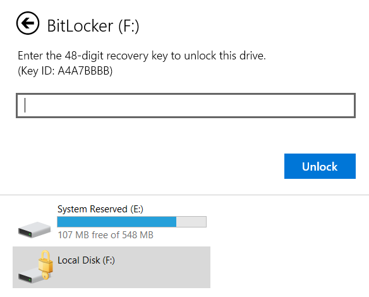This screenshot has width=369, height=297.
Task: Click the horizontal divider below Unlock
Action: click(184, 195)
